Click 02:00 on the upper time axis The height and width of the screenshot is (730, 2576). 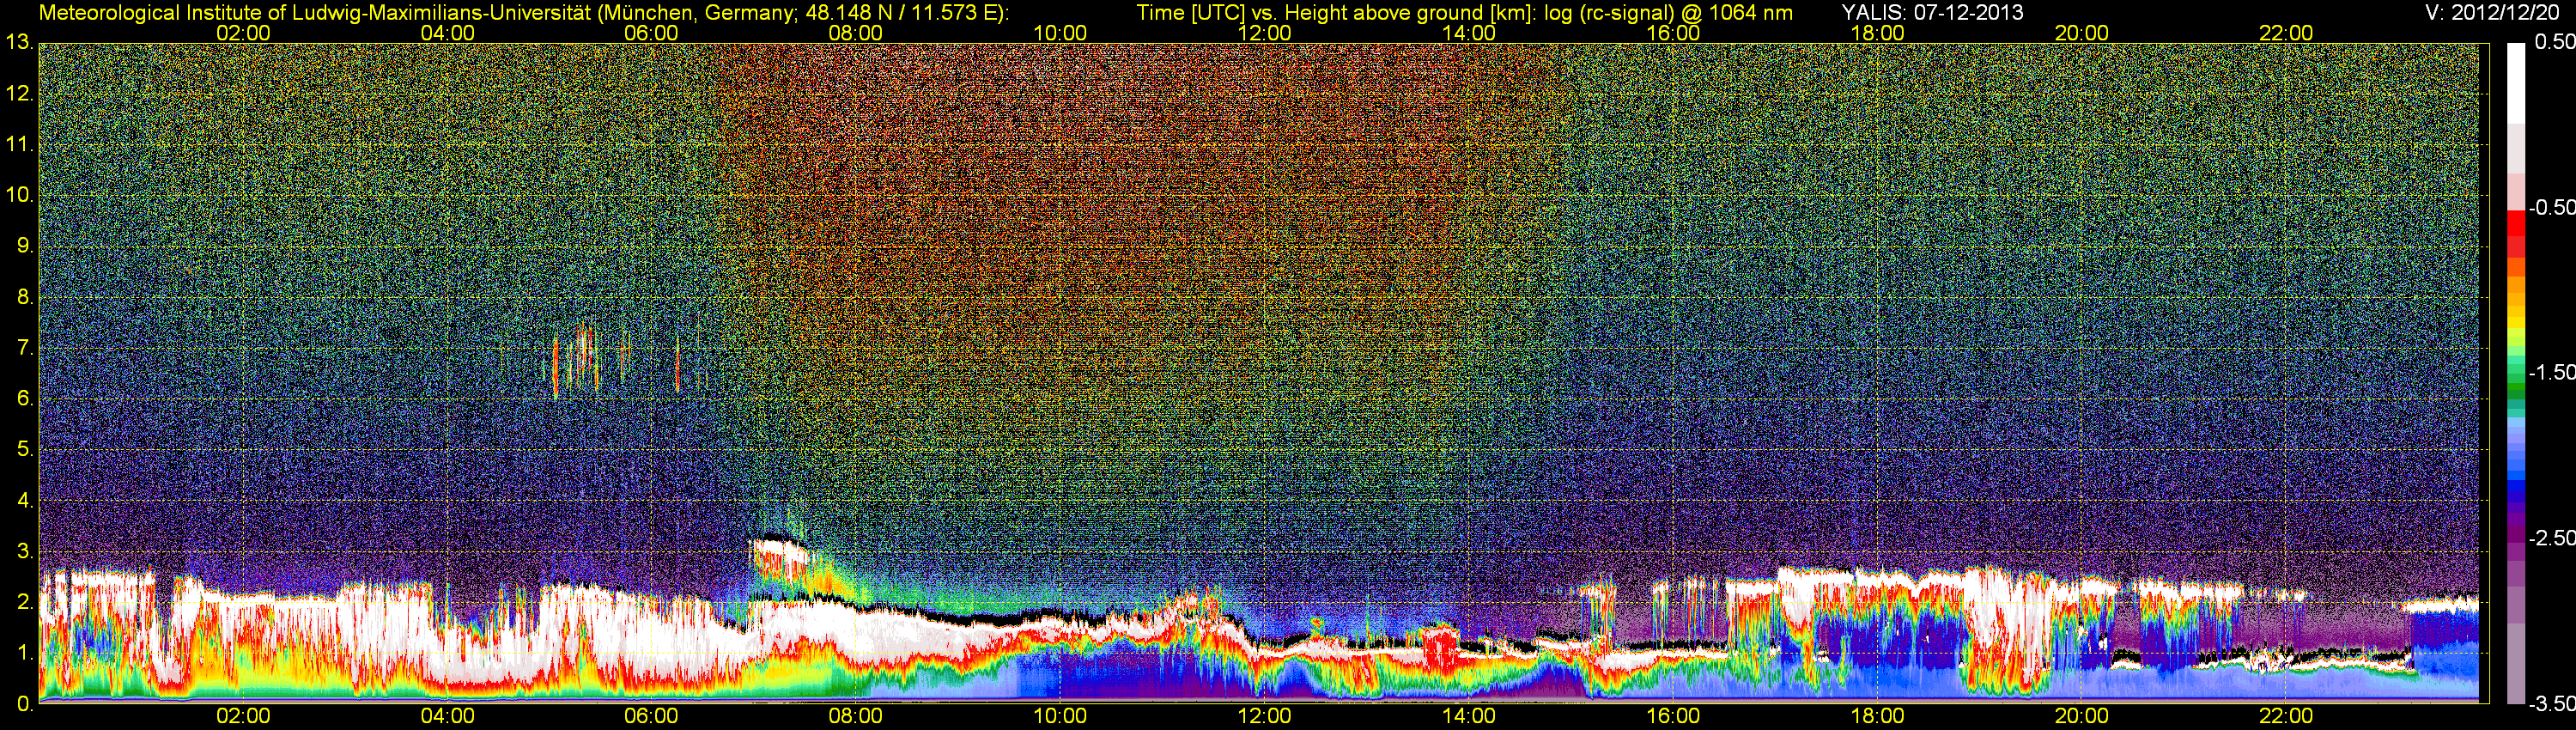click(x=243, y=33)
